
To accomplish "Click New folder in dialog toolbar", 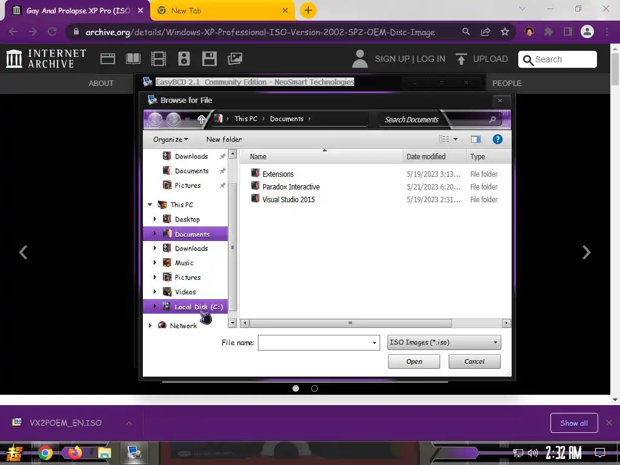I will pos(224,139).
